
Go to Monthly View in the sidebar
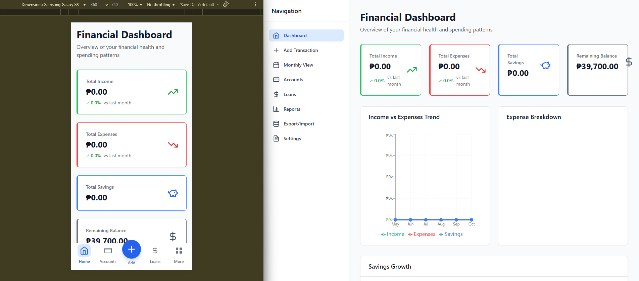click(298, 65)
